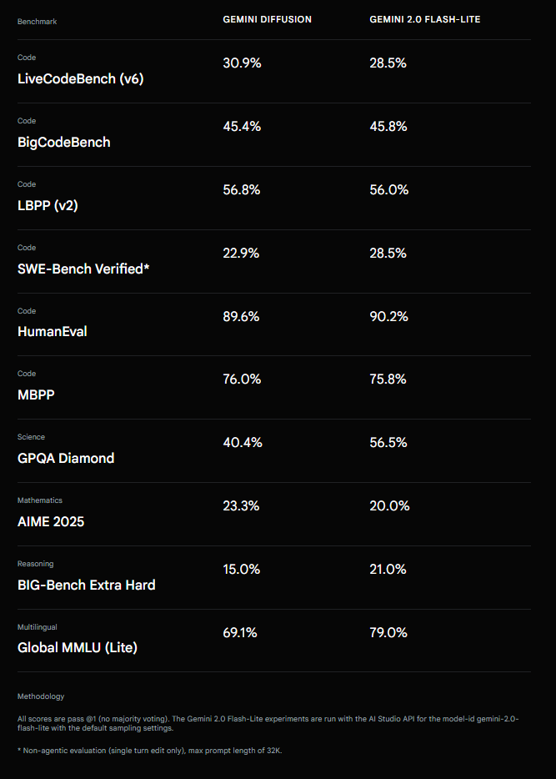Select the LBPP (v2) benchmark name
The width and height of the screenshot is (556, 779).
(x=48, y=205)
